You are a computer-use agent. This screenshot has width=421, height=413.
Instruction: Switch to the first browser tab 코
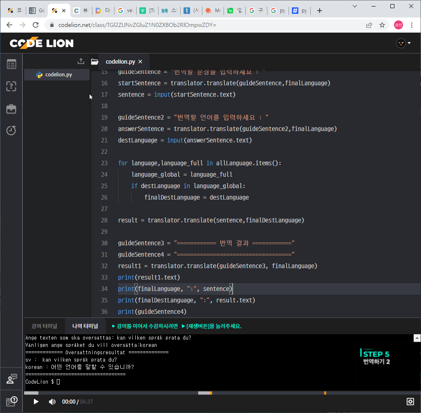[14, 11]
